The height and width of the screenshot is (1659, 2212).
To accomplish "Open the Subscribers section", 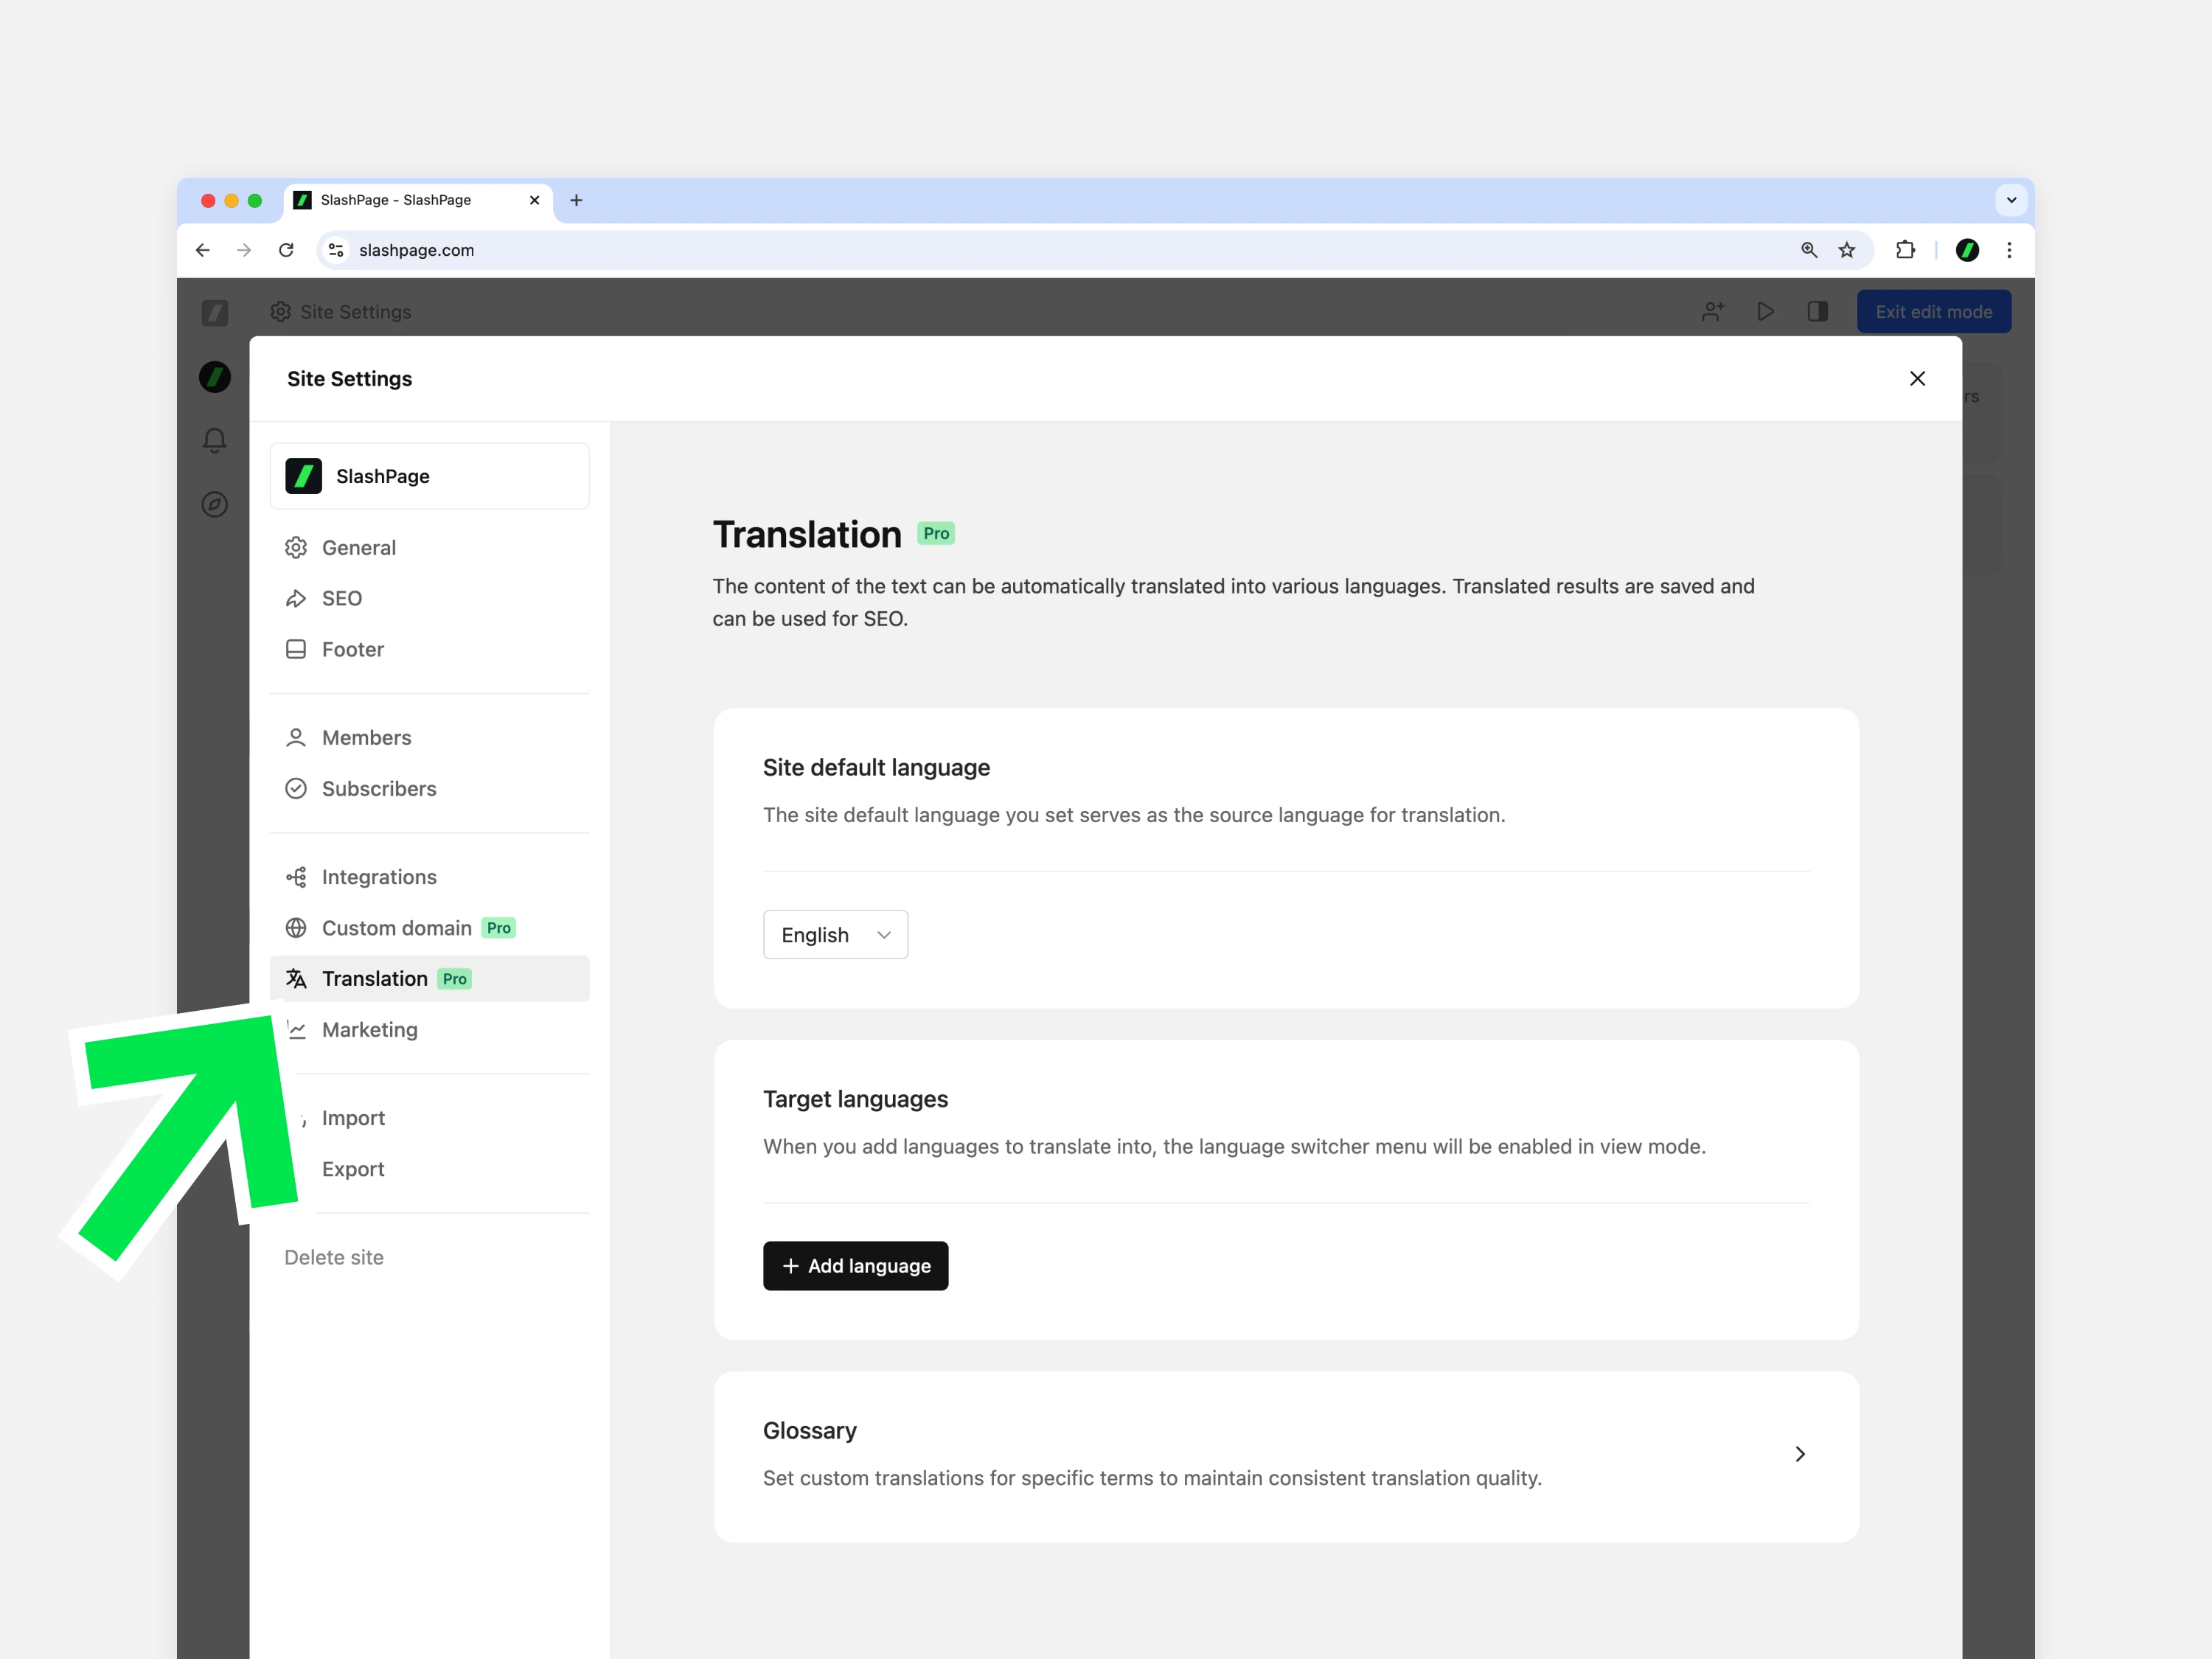I will (x=430, y=789).
